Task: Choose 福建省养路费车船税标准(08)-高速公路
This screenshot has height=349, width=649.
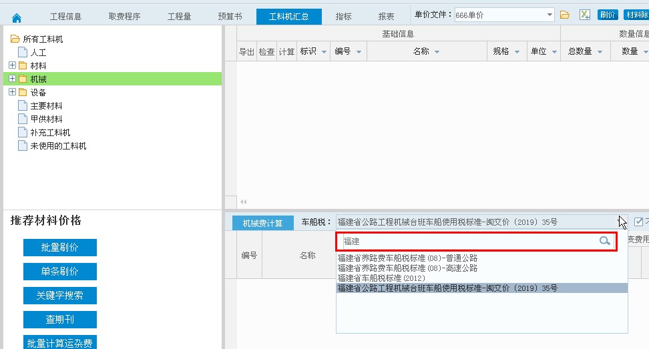Action: (407, 268)
